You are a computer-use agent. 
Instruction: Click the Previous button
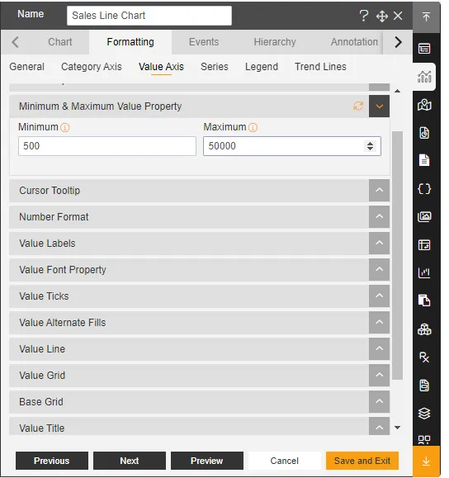pos(52,461)
